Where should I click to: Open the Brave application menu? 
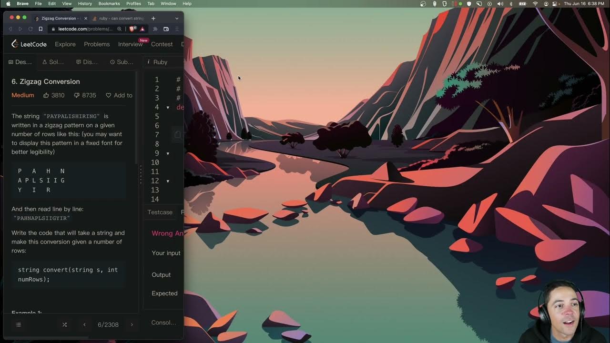pos(22,3)
